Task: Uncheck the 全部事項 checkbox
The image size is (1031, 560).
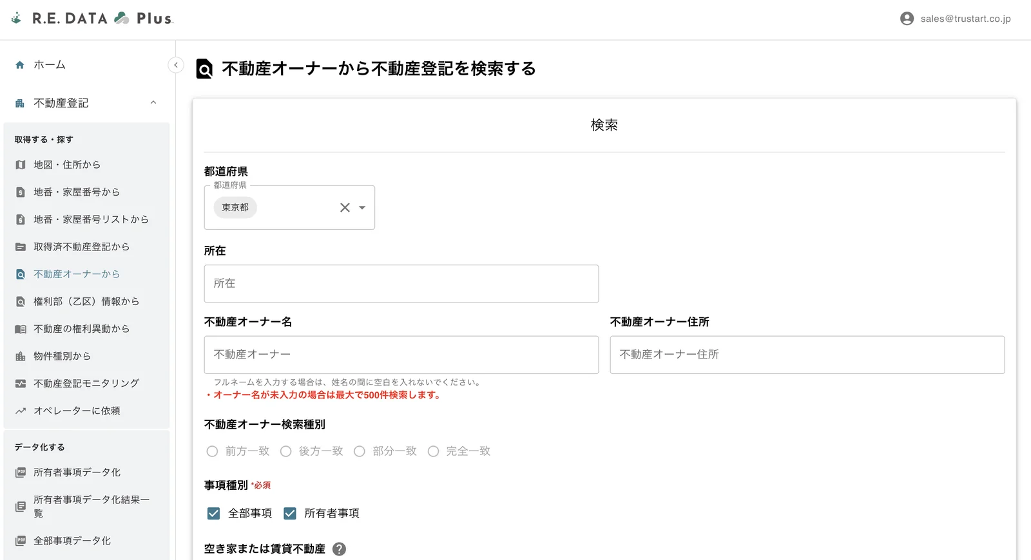Action: pyautogui.click(x=214, y=514)
